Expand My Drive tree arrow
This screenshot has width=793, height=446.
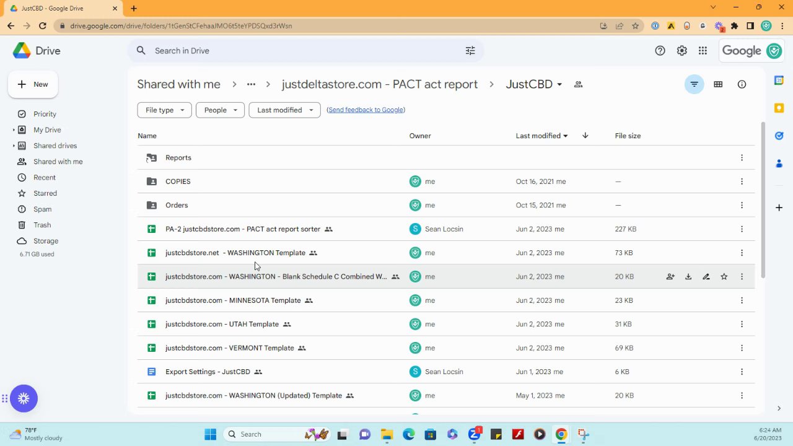[x=14, y=130]
